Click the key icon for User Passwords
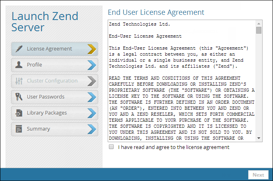Image resolution: width=273 pixels, height=181 pixels. click(19, 97)
